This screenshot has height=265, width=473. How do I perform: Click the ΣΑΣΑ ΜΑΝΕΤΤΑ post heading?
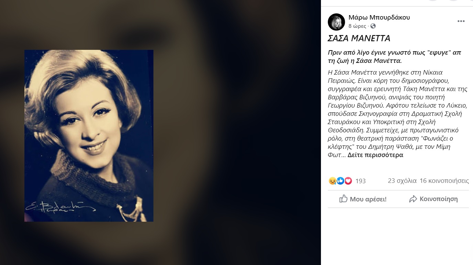(359, 38)
